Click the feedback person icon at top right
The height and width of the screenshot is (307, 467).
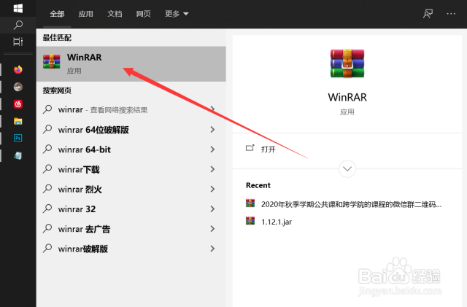(428, 14)
